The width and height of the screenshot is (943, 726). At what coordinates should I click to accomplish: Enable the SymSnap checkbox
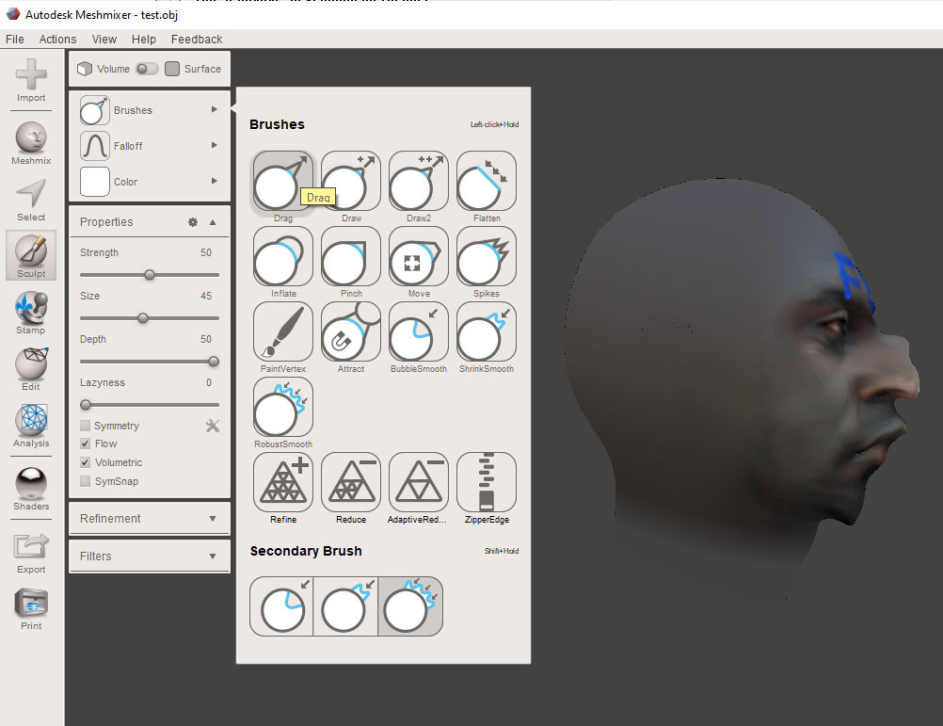click(x=86, y=480)
